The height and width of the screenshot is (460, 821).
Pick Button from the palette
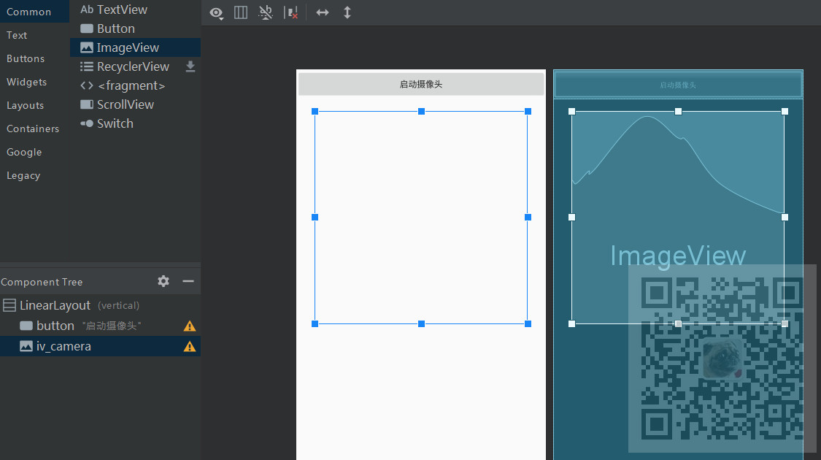[x=135, y=28]
